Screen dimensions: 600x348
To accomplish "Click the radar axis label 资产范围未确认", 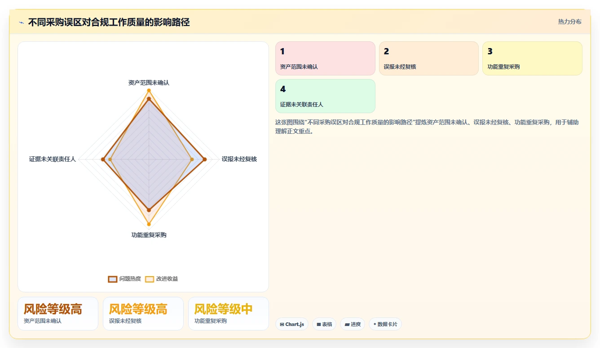I will click(149, 83).
